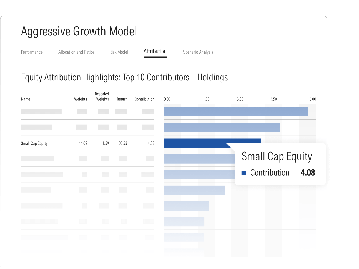This screenshot has width=359, height=269.
Task: Click the blue Contribution legend square
Action: [x=244, y=173]
